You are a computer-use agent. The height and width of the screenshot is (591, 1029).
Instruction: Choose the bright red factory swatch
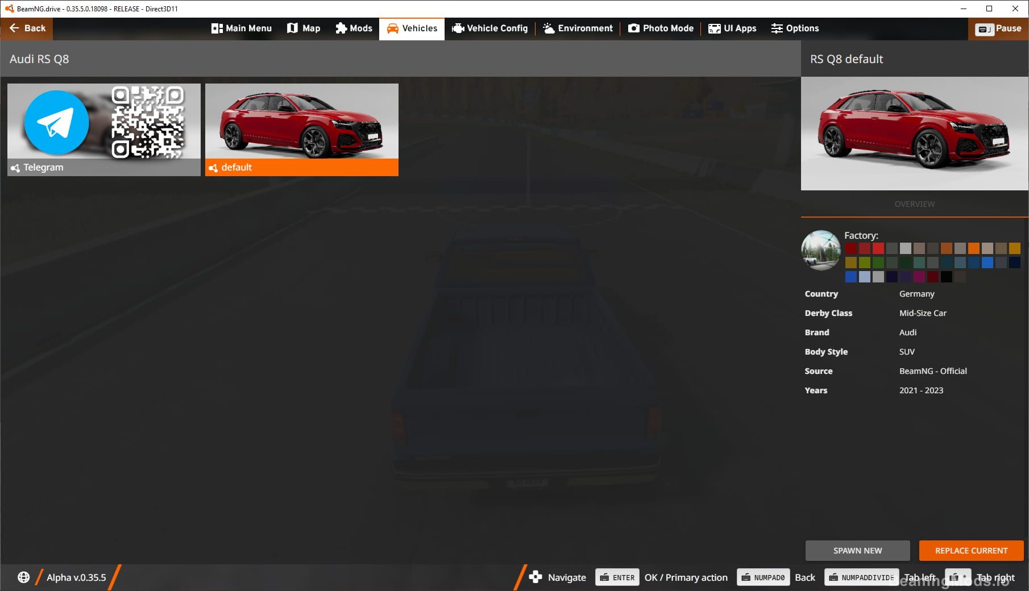click(878, 248)
